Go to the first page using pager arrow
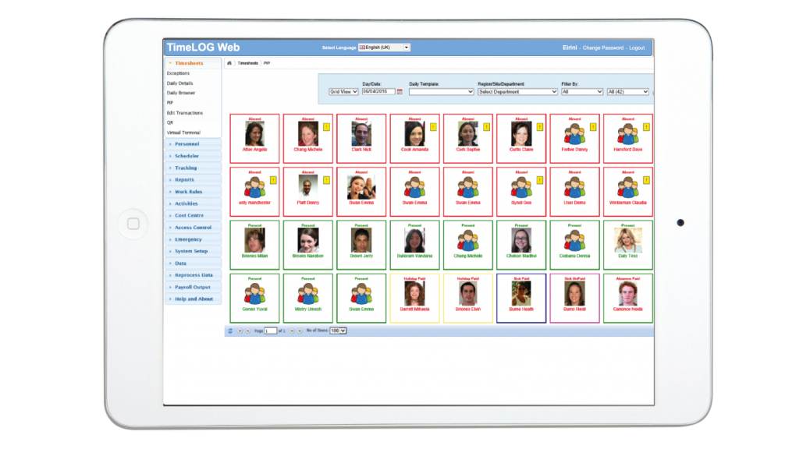 pos(239,331)
